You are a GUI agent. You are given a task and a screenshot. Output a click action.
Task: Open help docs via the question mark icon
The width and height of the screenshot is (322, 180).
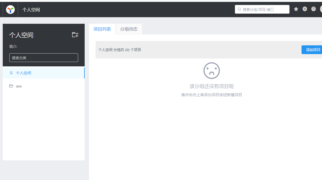click(x=314, y=9)
